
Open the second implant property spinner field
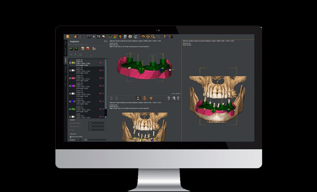click(x=96, y=127)
